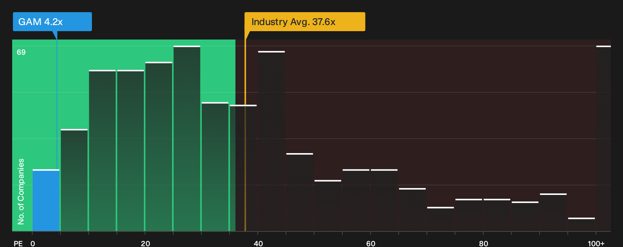
Task: Select the 10-15 PE histogram bar
Action: [x=102, y=150]
